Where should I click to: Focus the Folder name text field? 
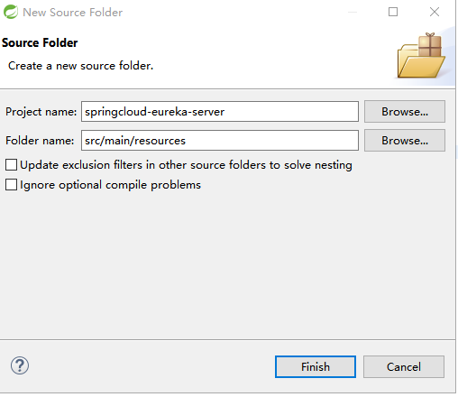(x=220, y=141)
